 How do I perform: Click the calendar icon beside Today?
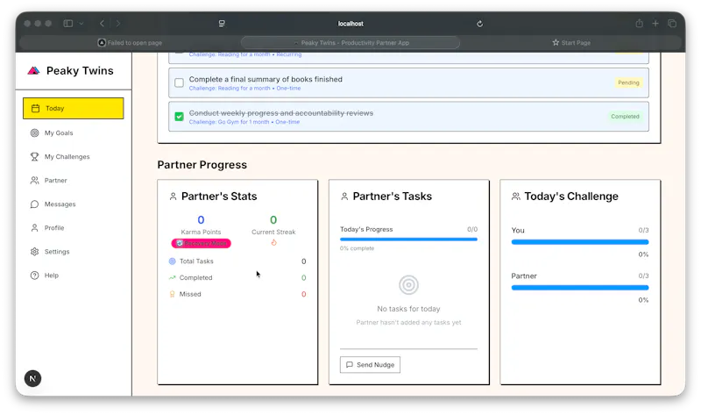(x=35, y=108)
